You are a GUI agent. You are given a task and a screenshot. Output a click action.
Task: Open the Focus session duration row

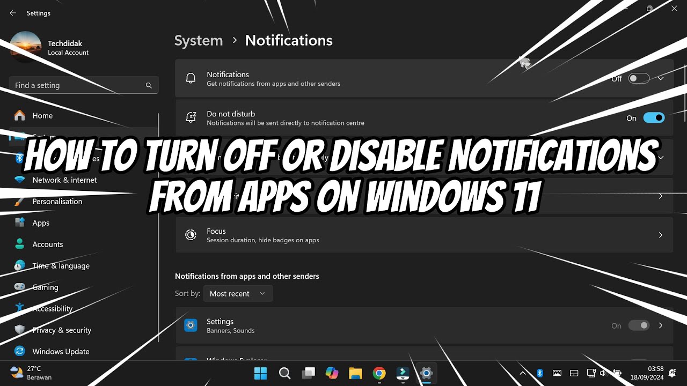click(x=425, y=235)
